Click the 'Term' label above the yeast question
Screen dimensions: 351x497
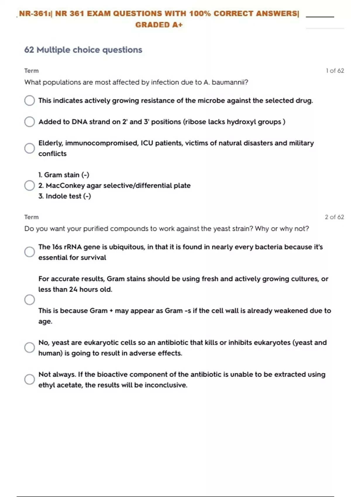pos(32,217)
